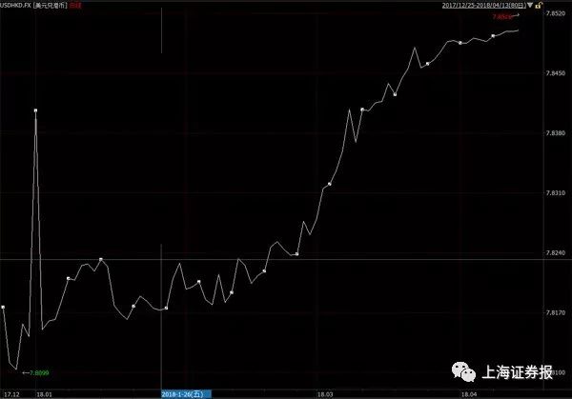Click the 18.04 month label on axis

(x=469, y=392)
